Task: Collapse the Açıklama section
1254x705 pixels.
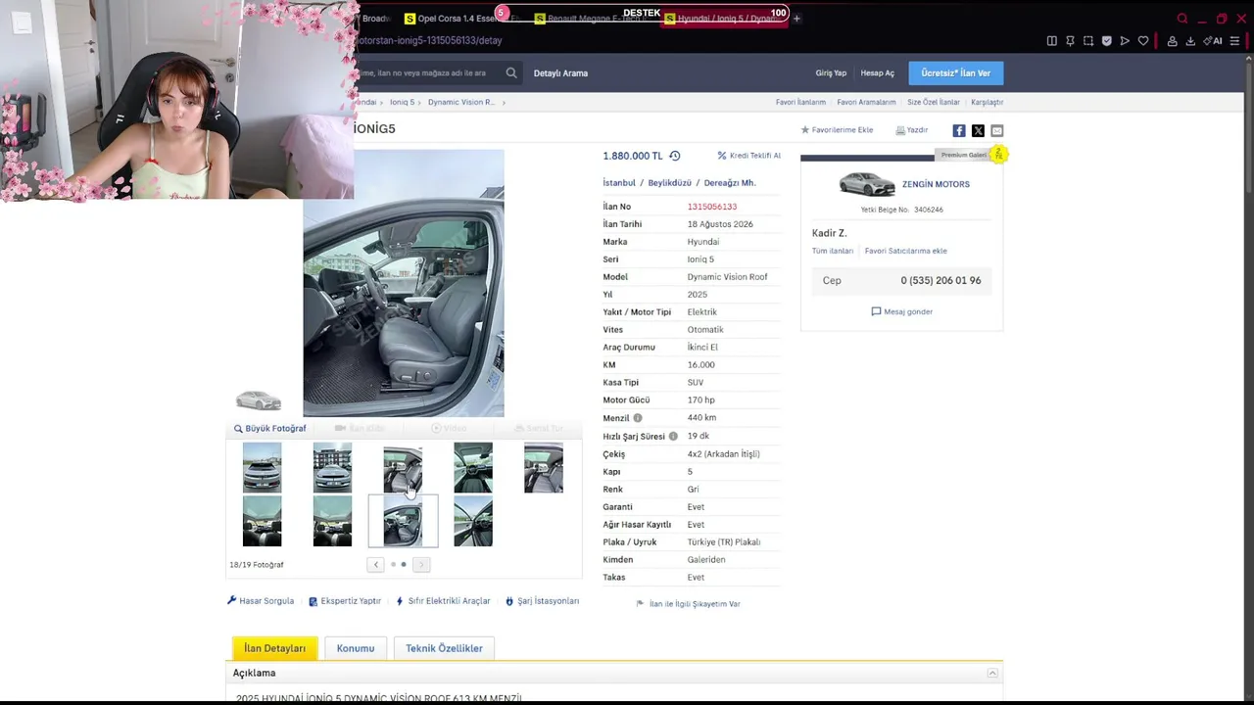Action: (992, 673)
